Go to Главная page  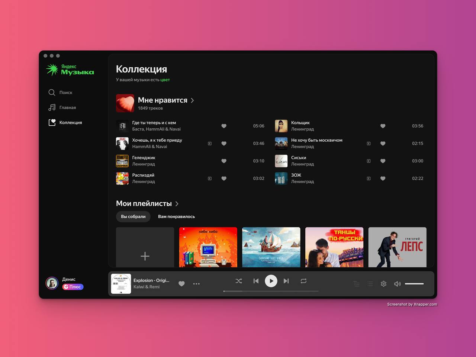[x=62, y=107]
